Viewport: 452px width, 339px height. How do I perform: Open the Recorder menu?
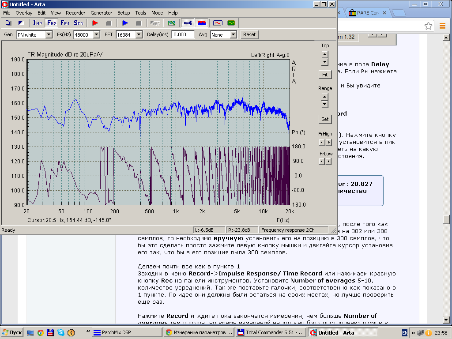click(x=75, y=13)
